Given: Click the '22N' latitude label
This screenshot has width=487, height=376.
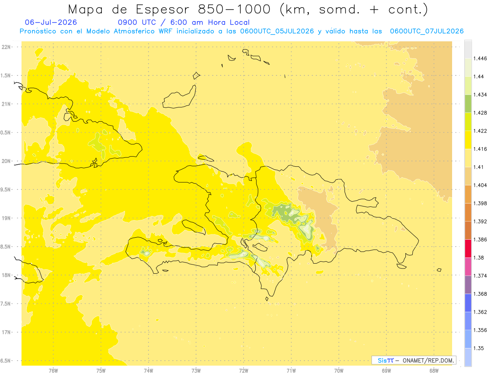Looking at the screenshot, I should pos(6,47).
